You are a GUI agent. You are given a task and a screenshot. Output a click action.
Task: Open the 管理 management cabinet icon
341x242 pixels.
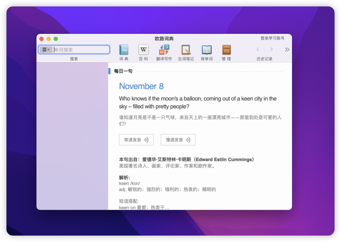226,50
